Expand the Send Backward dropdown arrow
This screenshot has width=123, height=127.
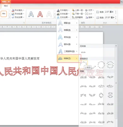(84, 14)
